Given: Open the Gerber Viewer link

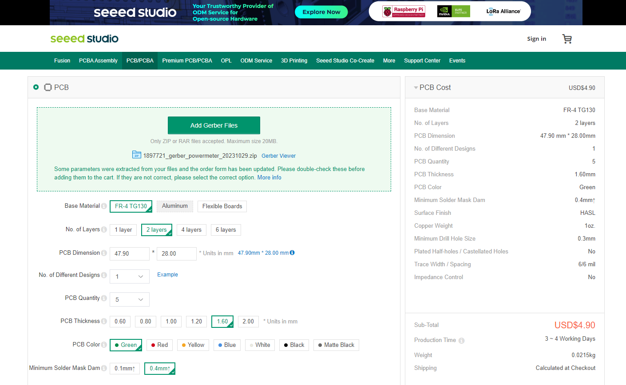Looking at the screenshot, I should (278, 156).
